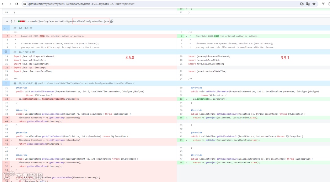
Task: Click hunk header text '@@ -1,5 +1,5 @@'
Action: tap(23, 28)
